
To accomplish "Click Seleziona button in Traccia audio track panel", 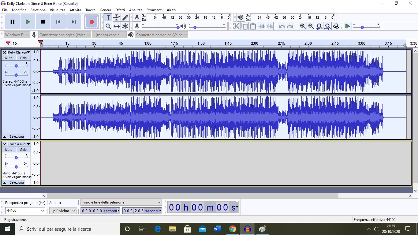I will pyautogui.click(x=17, y=182).
